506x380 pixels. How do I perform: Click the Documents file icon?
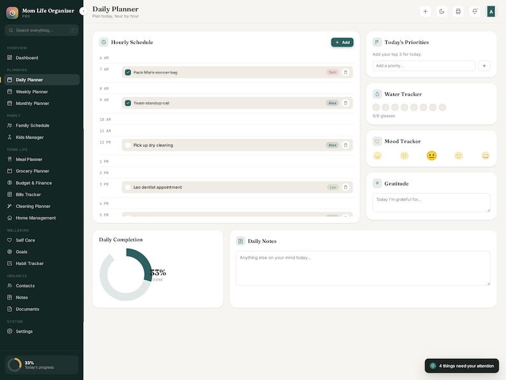click(10, 309)
